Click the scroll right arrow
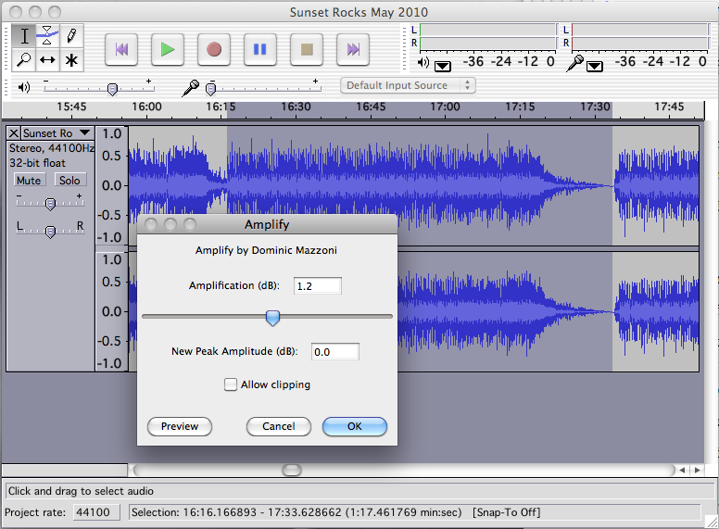This screenshot has height=529, width=719. coord(698,470)
